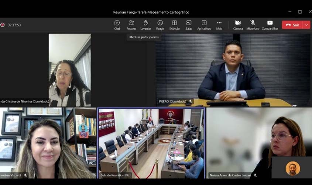Turn on the Câmera
Viewport: 312px width, 185px height.
(238, 25)
